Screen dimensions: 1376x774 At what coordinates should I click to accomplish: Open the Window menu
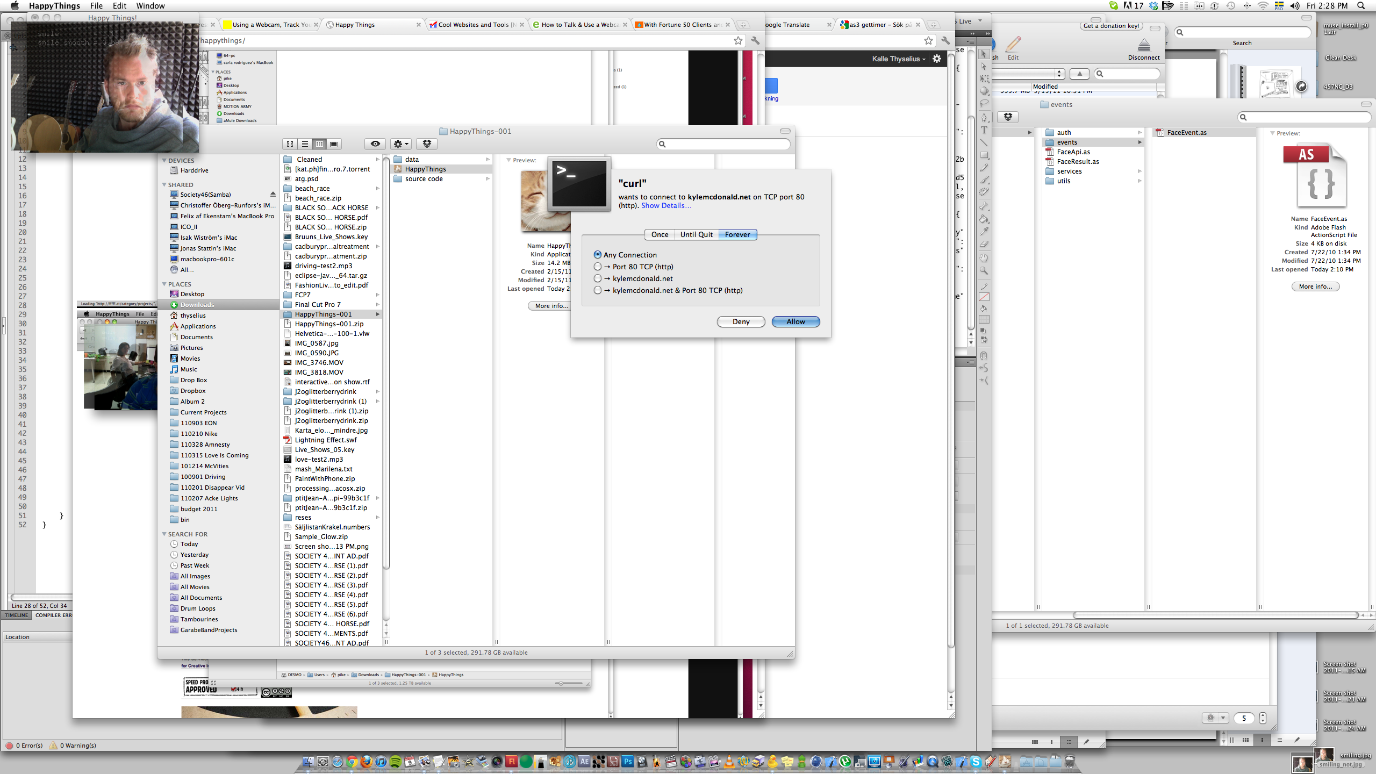(x=150, y=6)
